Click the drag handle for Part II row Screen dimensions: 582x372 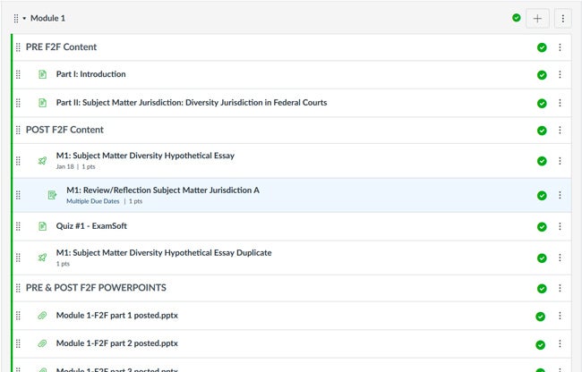click(x=18, y=103)
